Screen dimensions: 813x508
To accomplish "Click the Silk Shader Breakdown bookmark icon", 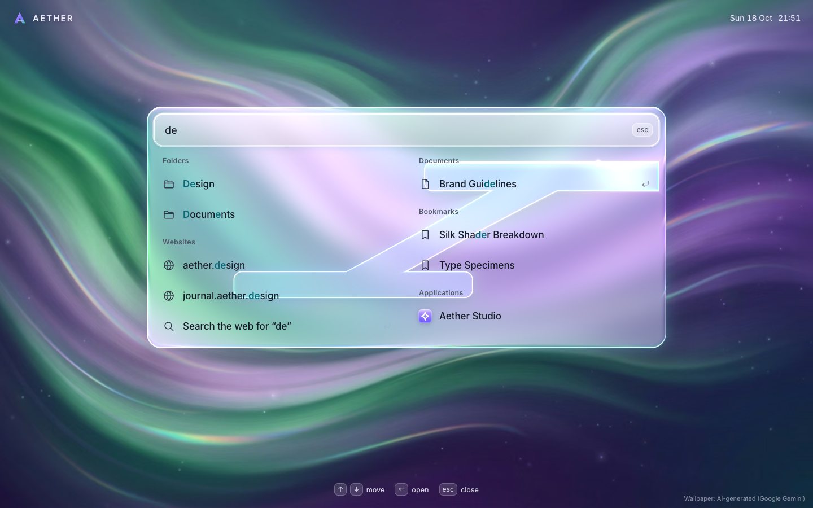I will coord(425,235).
